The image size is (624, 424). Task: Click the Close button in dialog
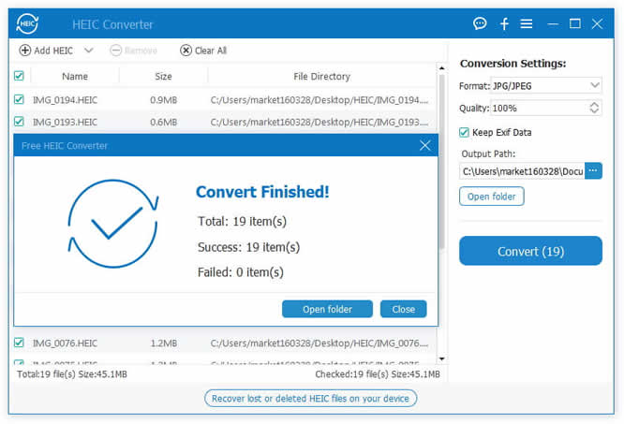[x=404, y=309]
